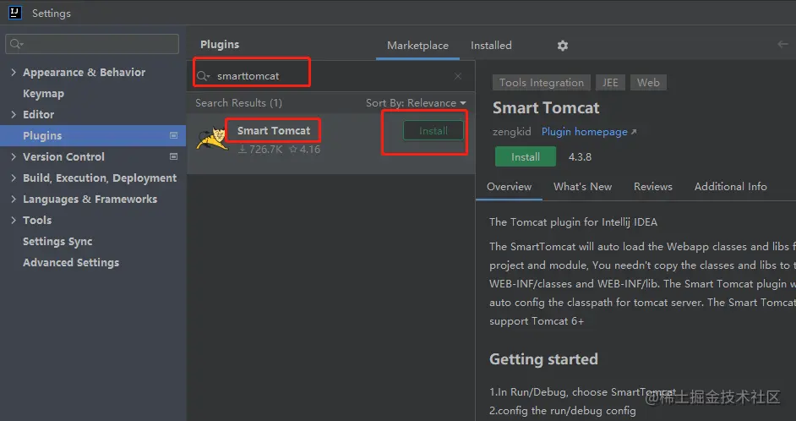Click the Version Control per-project marker icon

point(173,157)
